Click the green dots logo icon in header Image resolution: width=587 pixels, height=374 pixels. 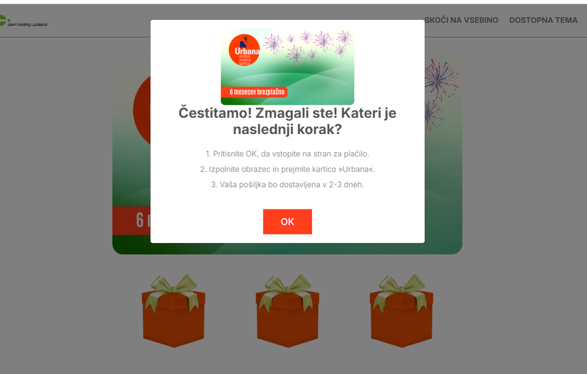coord(4,20)
